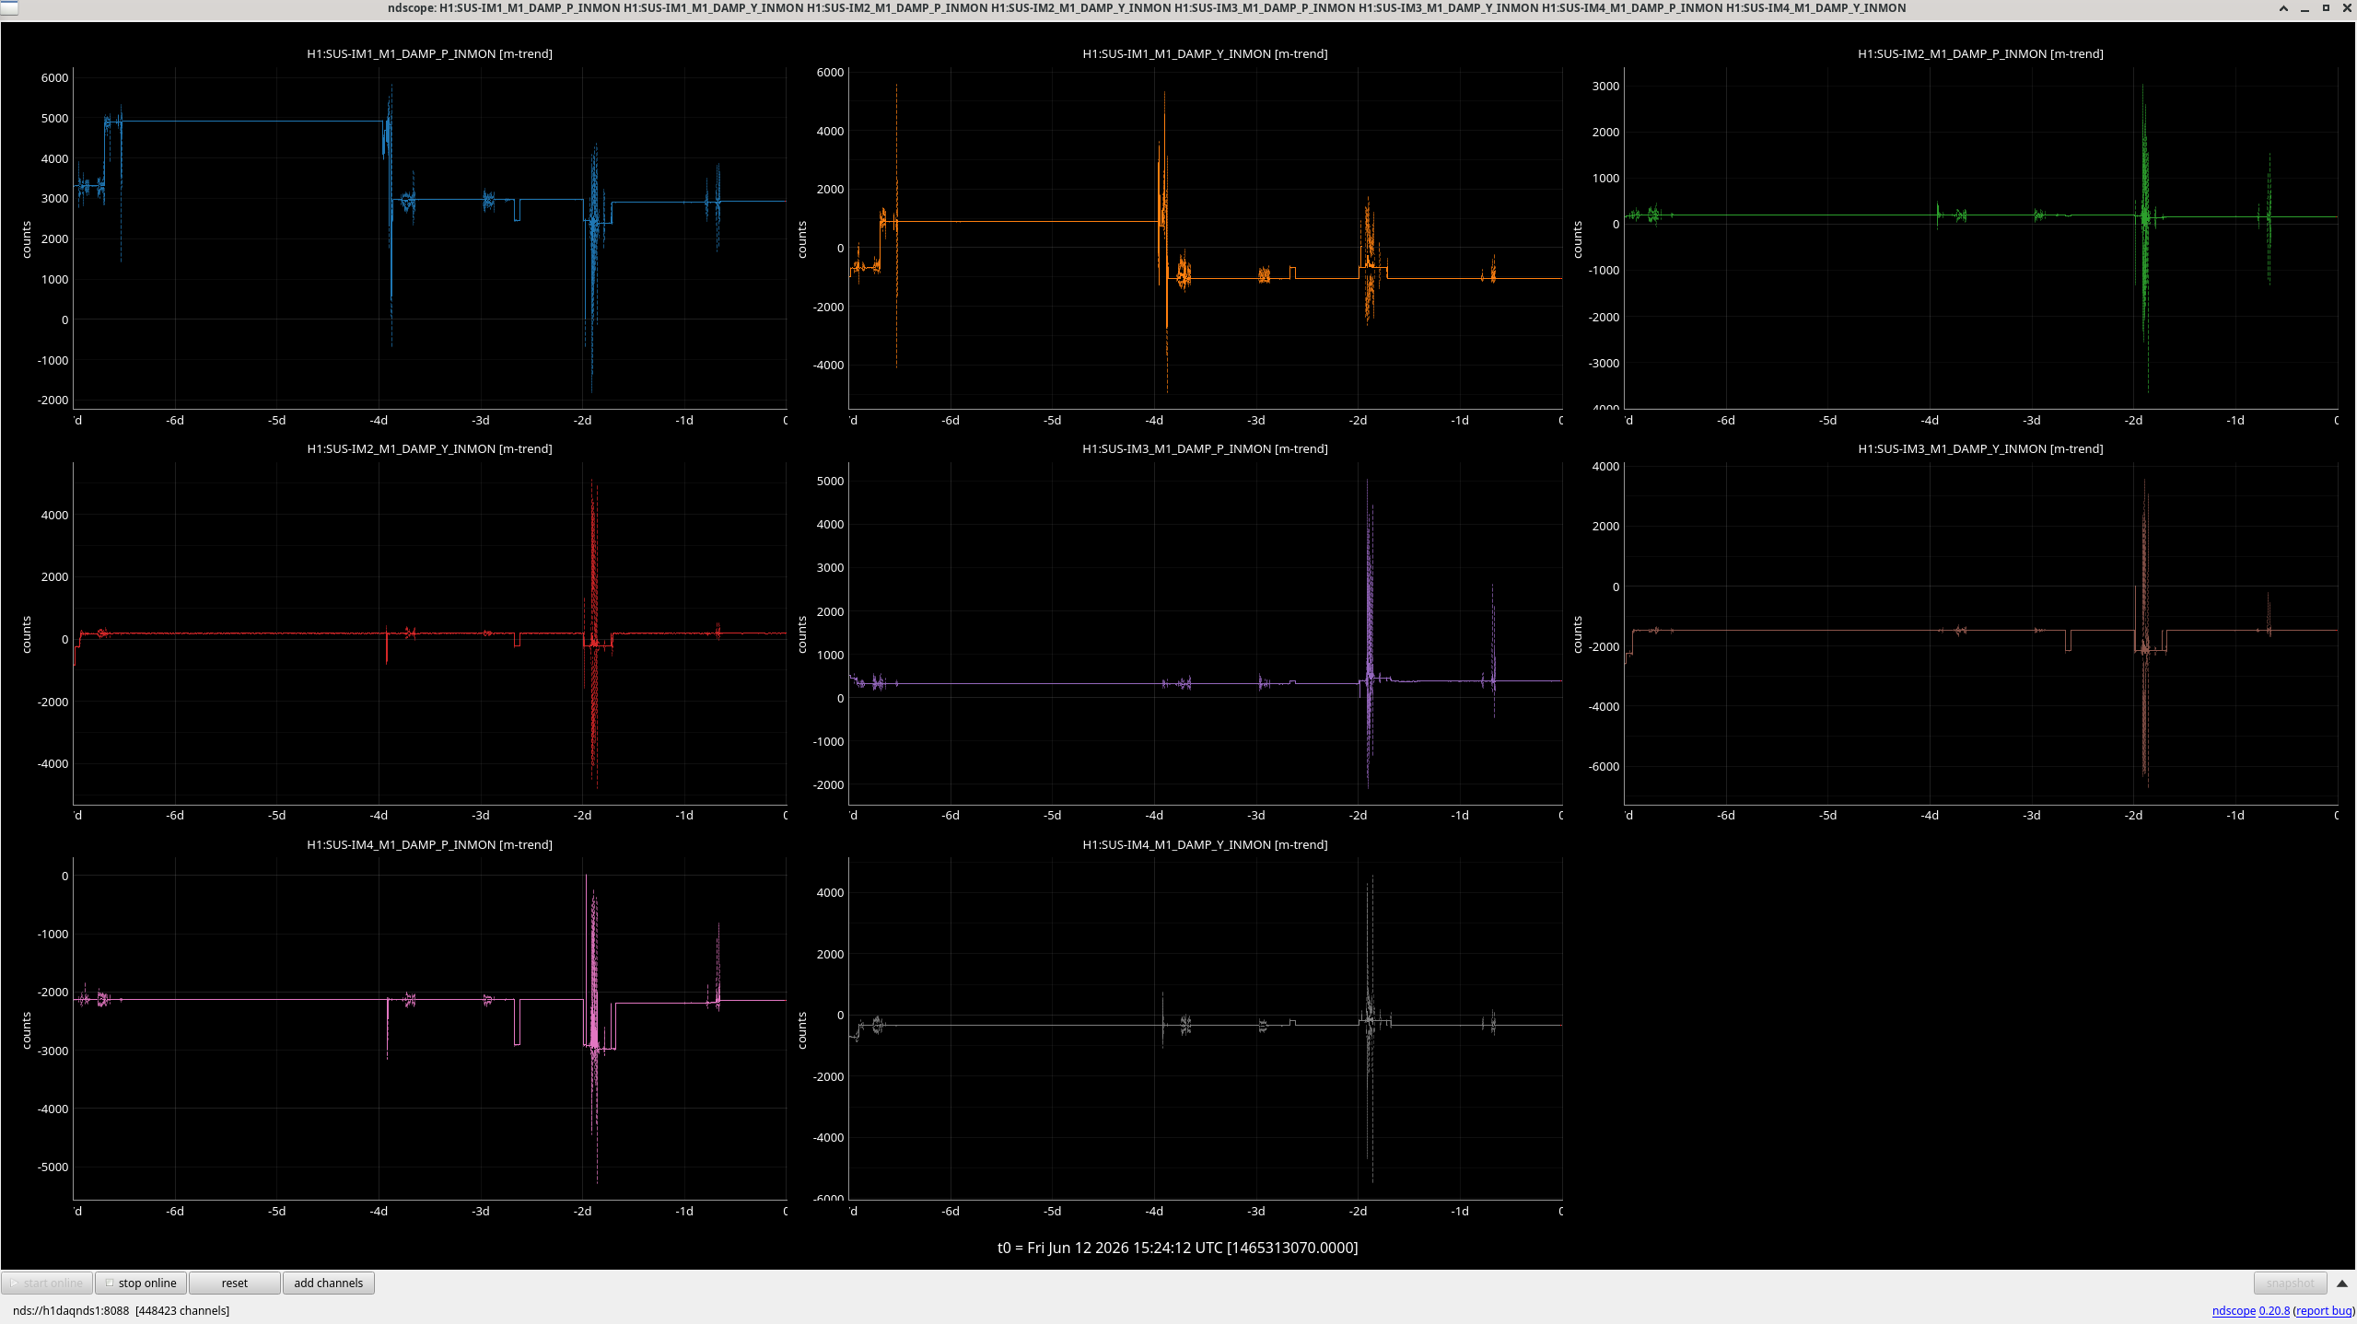2357x1324 pixels.
Task: Open the report bug link
Action: [2324, 1310]
